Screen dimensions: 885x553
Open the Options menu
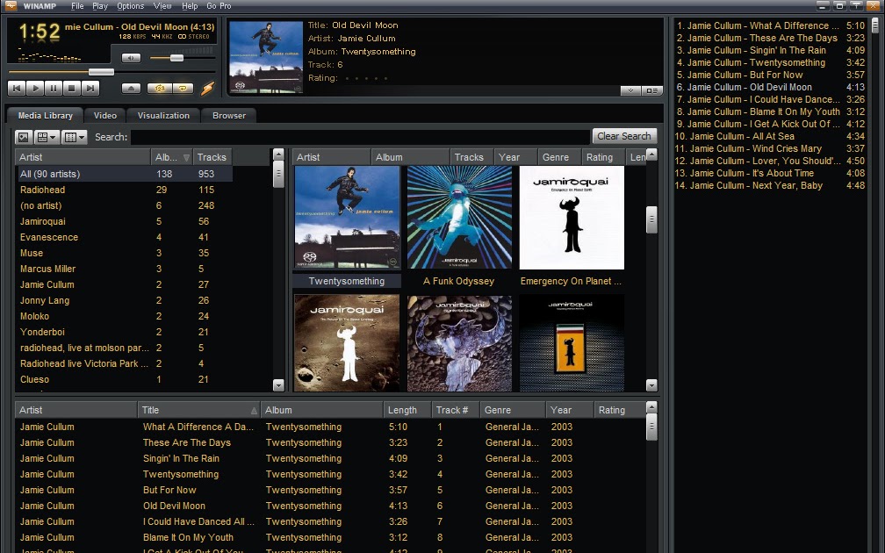130,5
